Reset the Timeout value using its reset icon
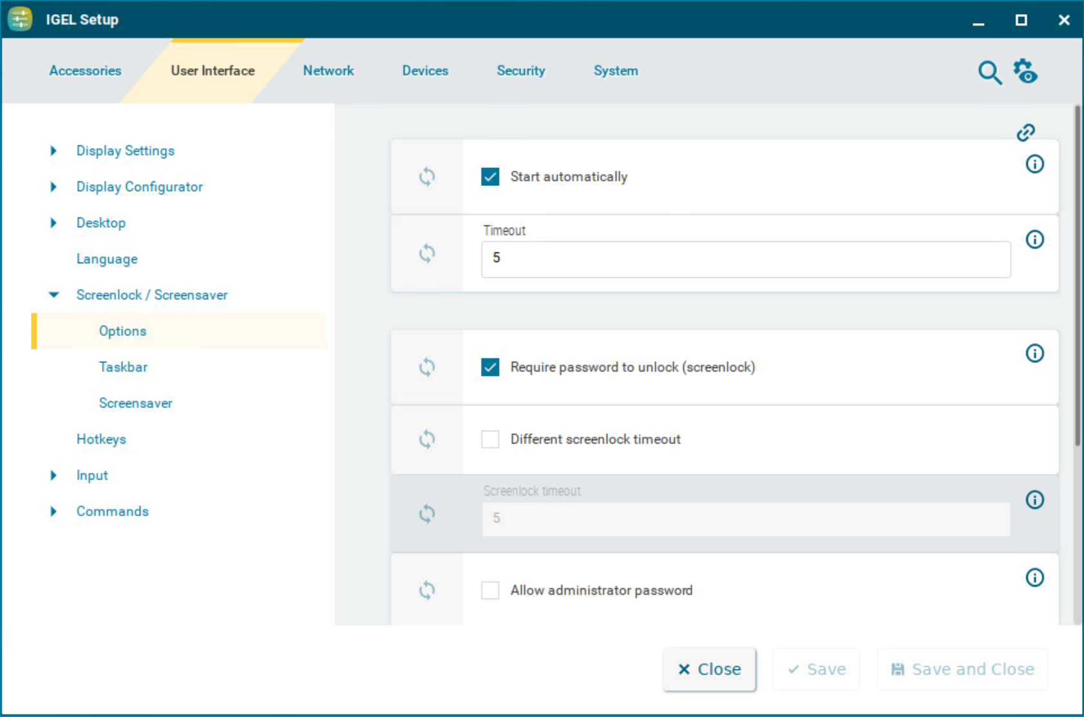 (x=427, y=254)
